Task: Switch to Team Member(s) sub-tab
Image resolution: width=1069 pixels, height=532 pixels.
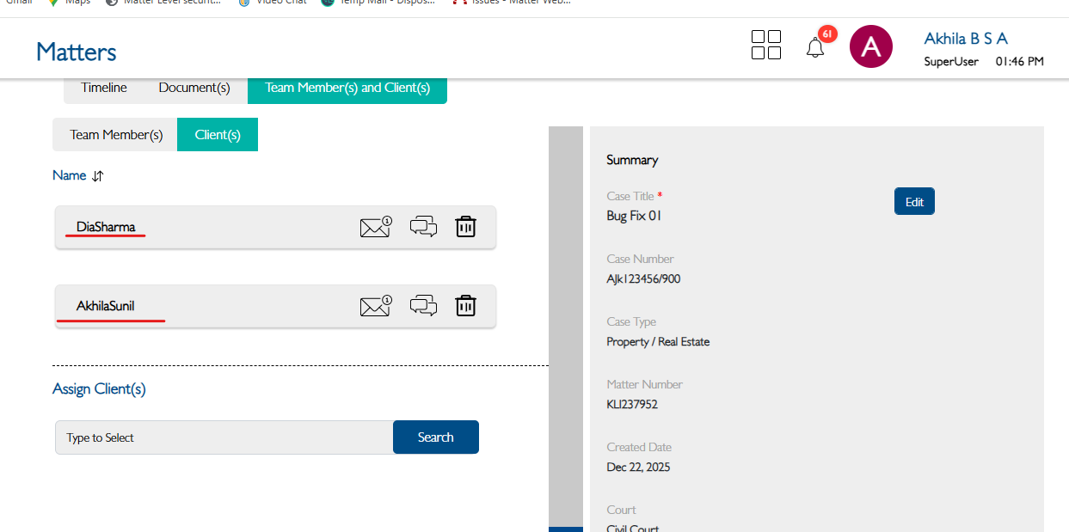Action: (116, 135)
